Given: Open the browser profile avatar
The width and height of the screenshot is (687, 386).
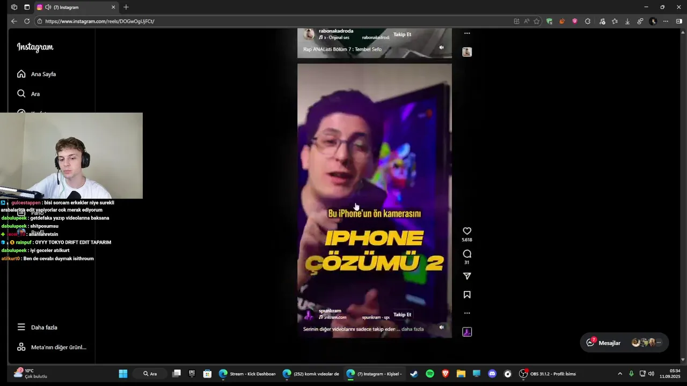Looking at the screenshot, I should (653, 21).
